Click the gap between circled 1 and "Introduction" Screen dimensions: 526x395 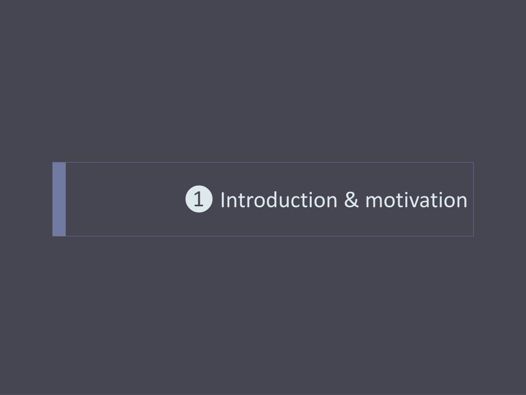click(217, 200)
